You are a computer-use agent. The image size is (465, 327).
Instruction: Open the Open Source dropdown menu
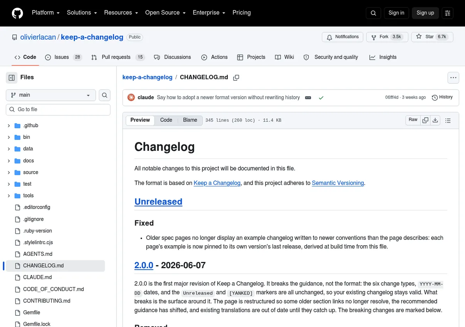click(165, 13)
